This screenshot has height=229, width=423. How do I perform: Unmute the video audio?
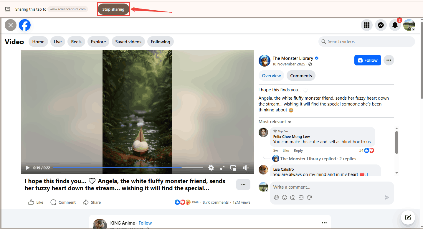point(246,167)
